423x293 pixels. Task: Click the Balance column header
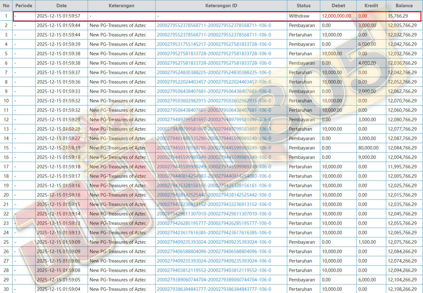click(404, 6)
